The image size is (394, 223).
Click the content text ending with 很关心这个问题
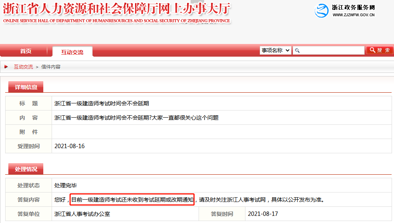[136, 118]
